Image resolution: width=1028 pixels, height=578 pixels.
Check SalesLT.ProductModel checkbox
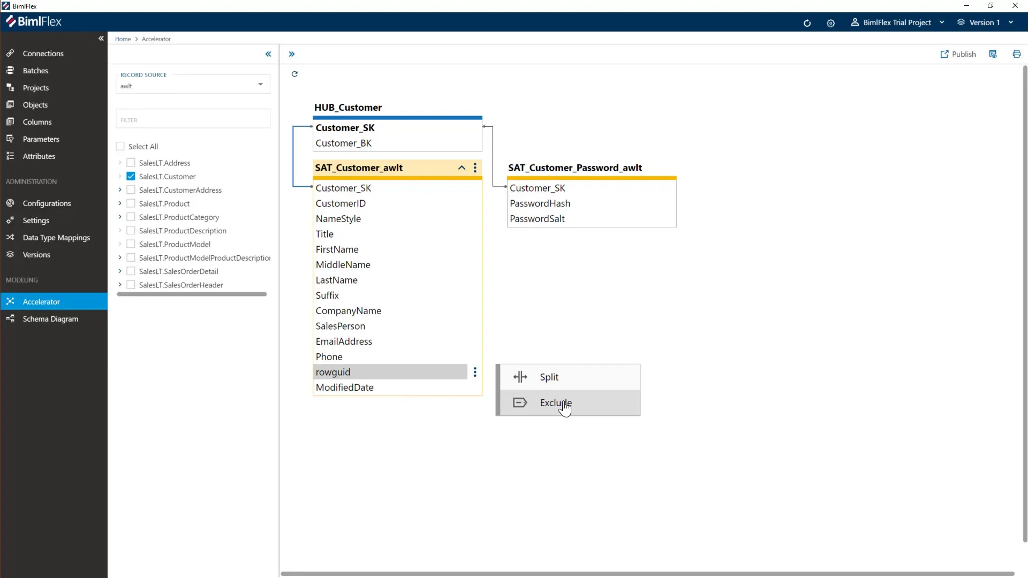tap(131, 244)
